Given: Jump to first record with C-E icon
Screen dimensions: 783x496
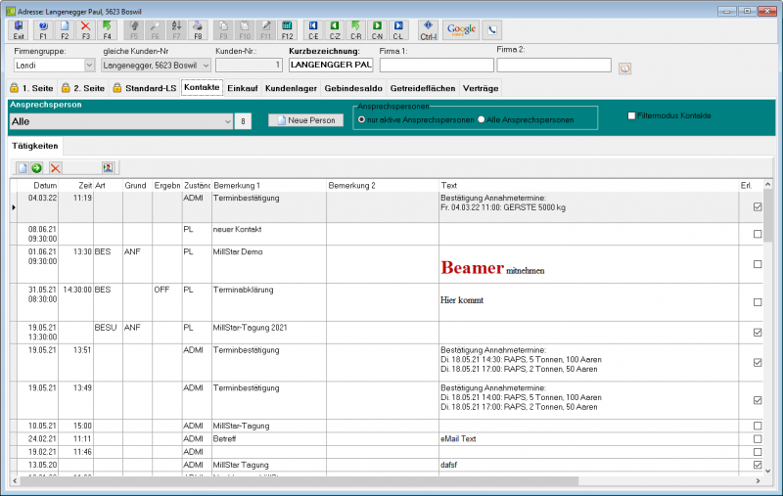Looking at the screenshot, I should coord(313,30).
